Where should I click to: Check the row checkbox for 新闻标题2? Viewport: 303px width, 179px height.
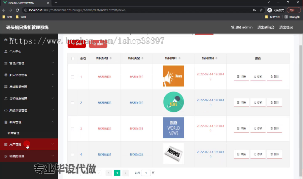coord(72,129)
